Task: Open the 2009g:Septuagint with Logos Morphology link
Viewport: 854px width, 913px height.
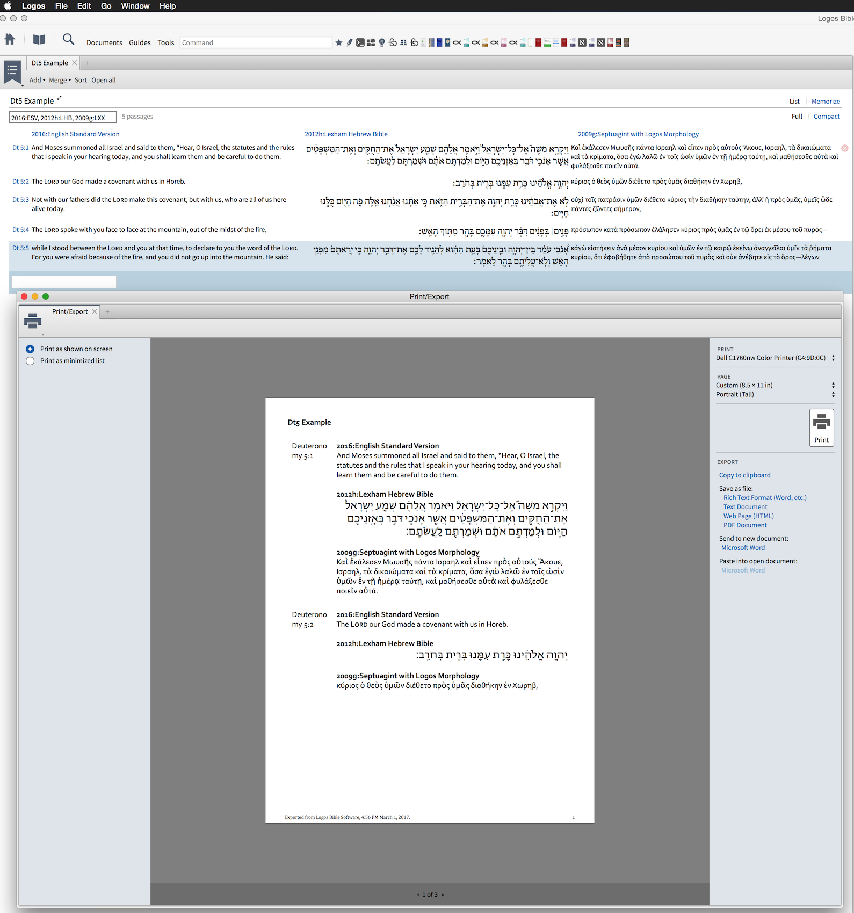Action: point(638,134)
